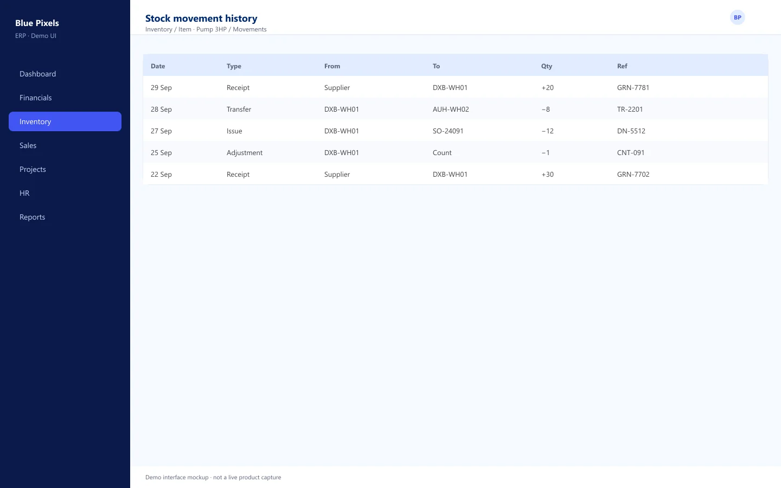Select the Issue type cell
This screenshot has height=488, width=781.
(234, 131)
